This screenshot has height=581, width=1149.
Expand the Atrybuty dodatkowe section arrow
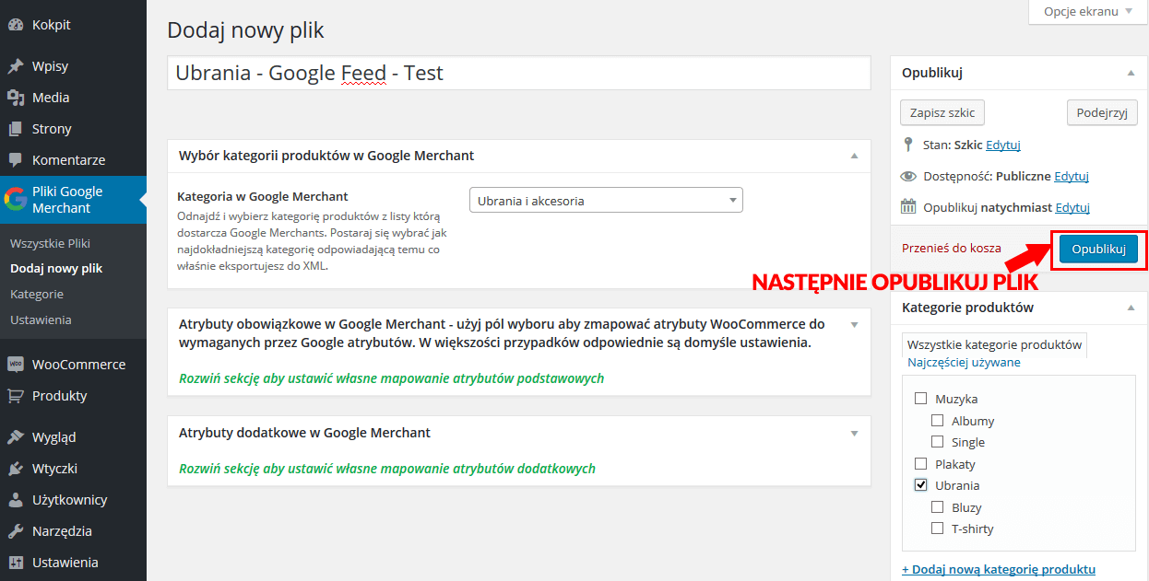tap(854, 433)
